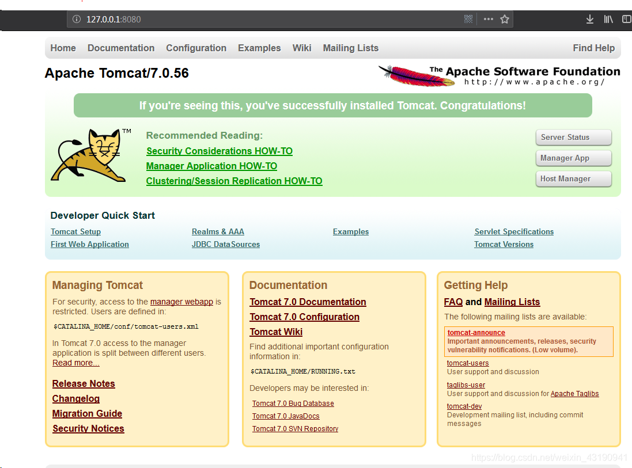
Task: Open Manager Application HOW-TO link
Action: [211, 166]
